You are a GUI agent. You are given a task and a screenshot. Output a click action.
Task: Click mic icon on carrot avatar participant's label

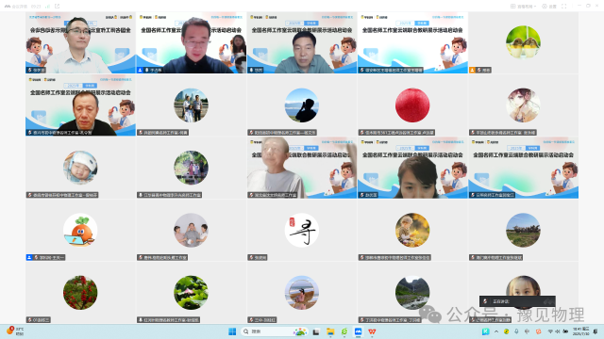[x=37, y=257]
